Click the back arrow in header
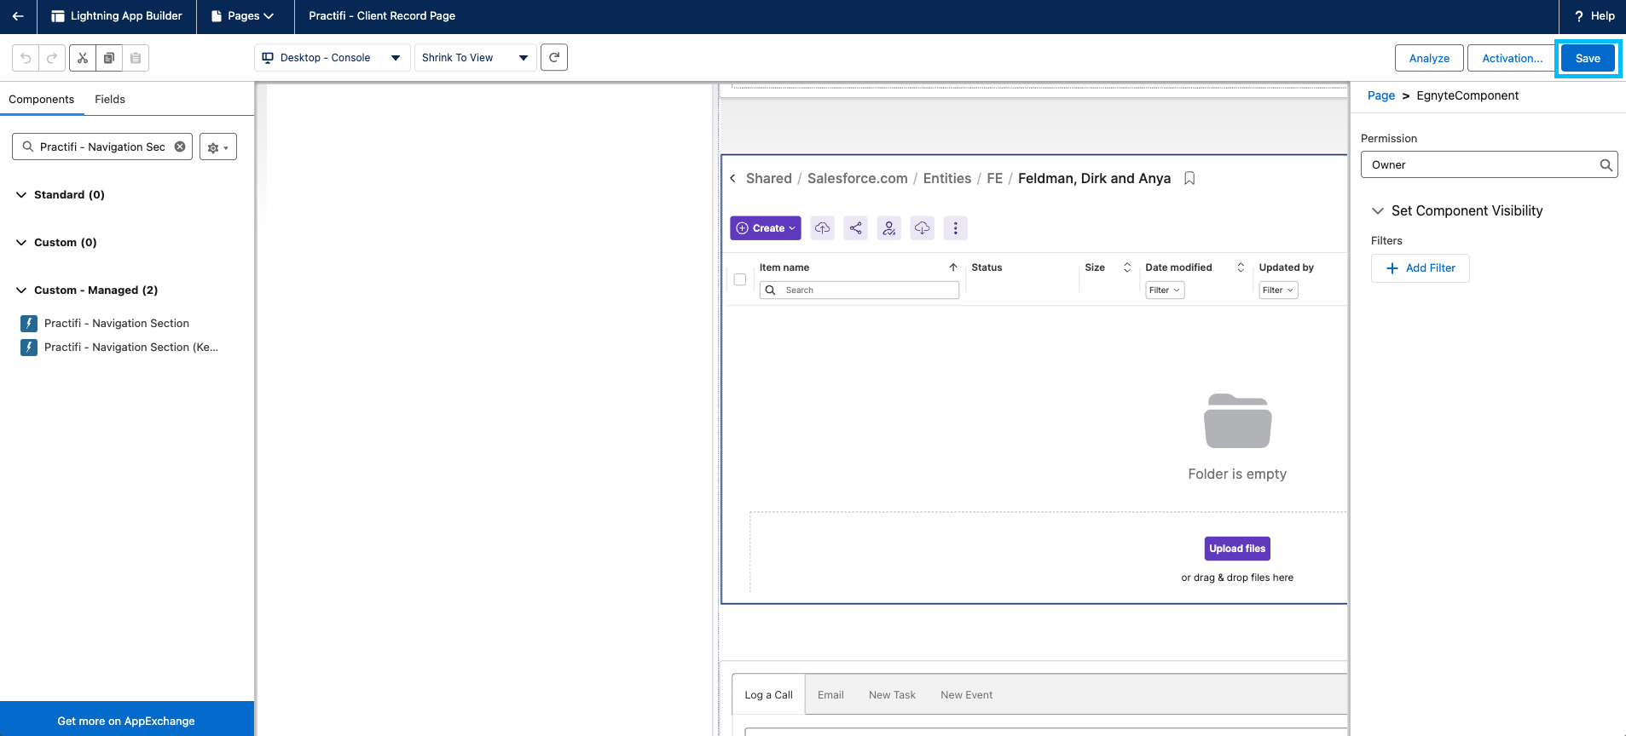 18,16
